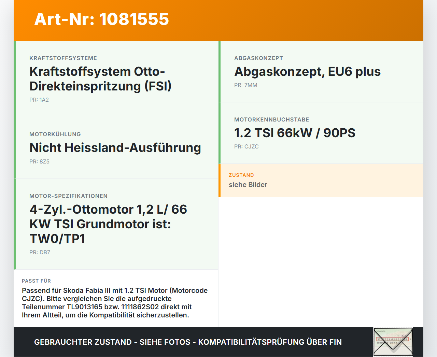Click the ABGASKONZEPT label
The image size is (437, 357).
258,58
